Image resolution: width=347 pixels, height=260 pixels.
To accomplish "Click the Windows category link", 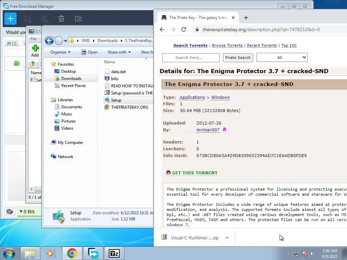I will coord(221,97).
